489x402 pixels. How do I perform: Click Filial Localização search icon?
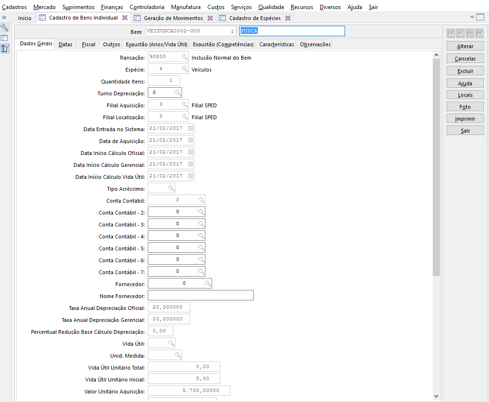[x=184, y=116]
